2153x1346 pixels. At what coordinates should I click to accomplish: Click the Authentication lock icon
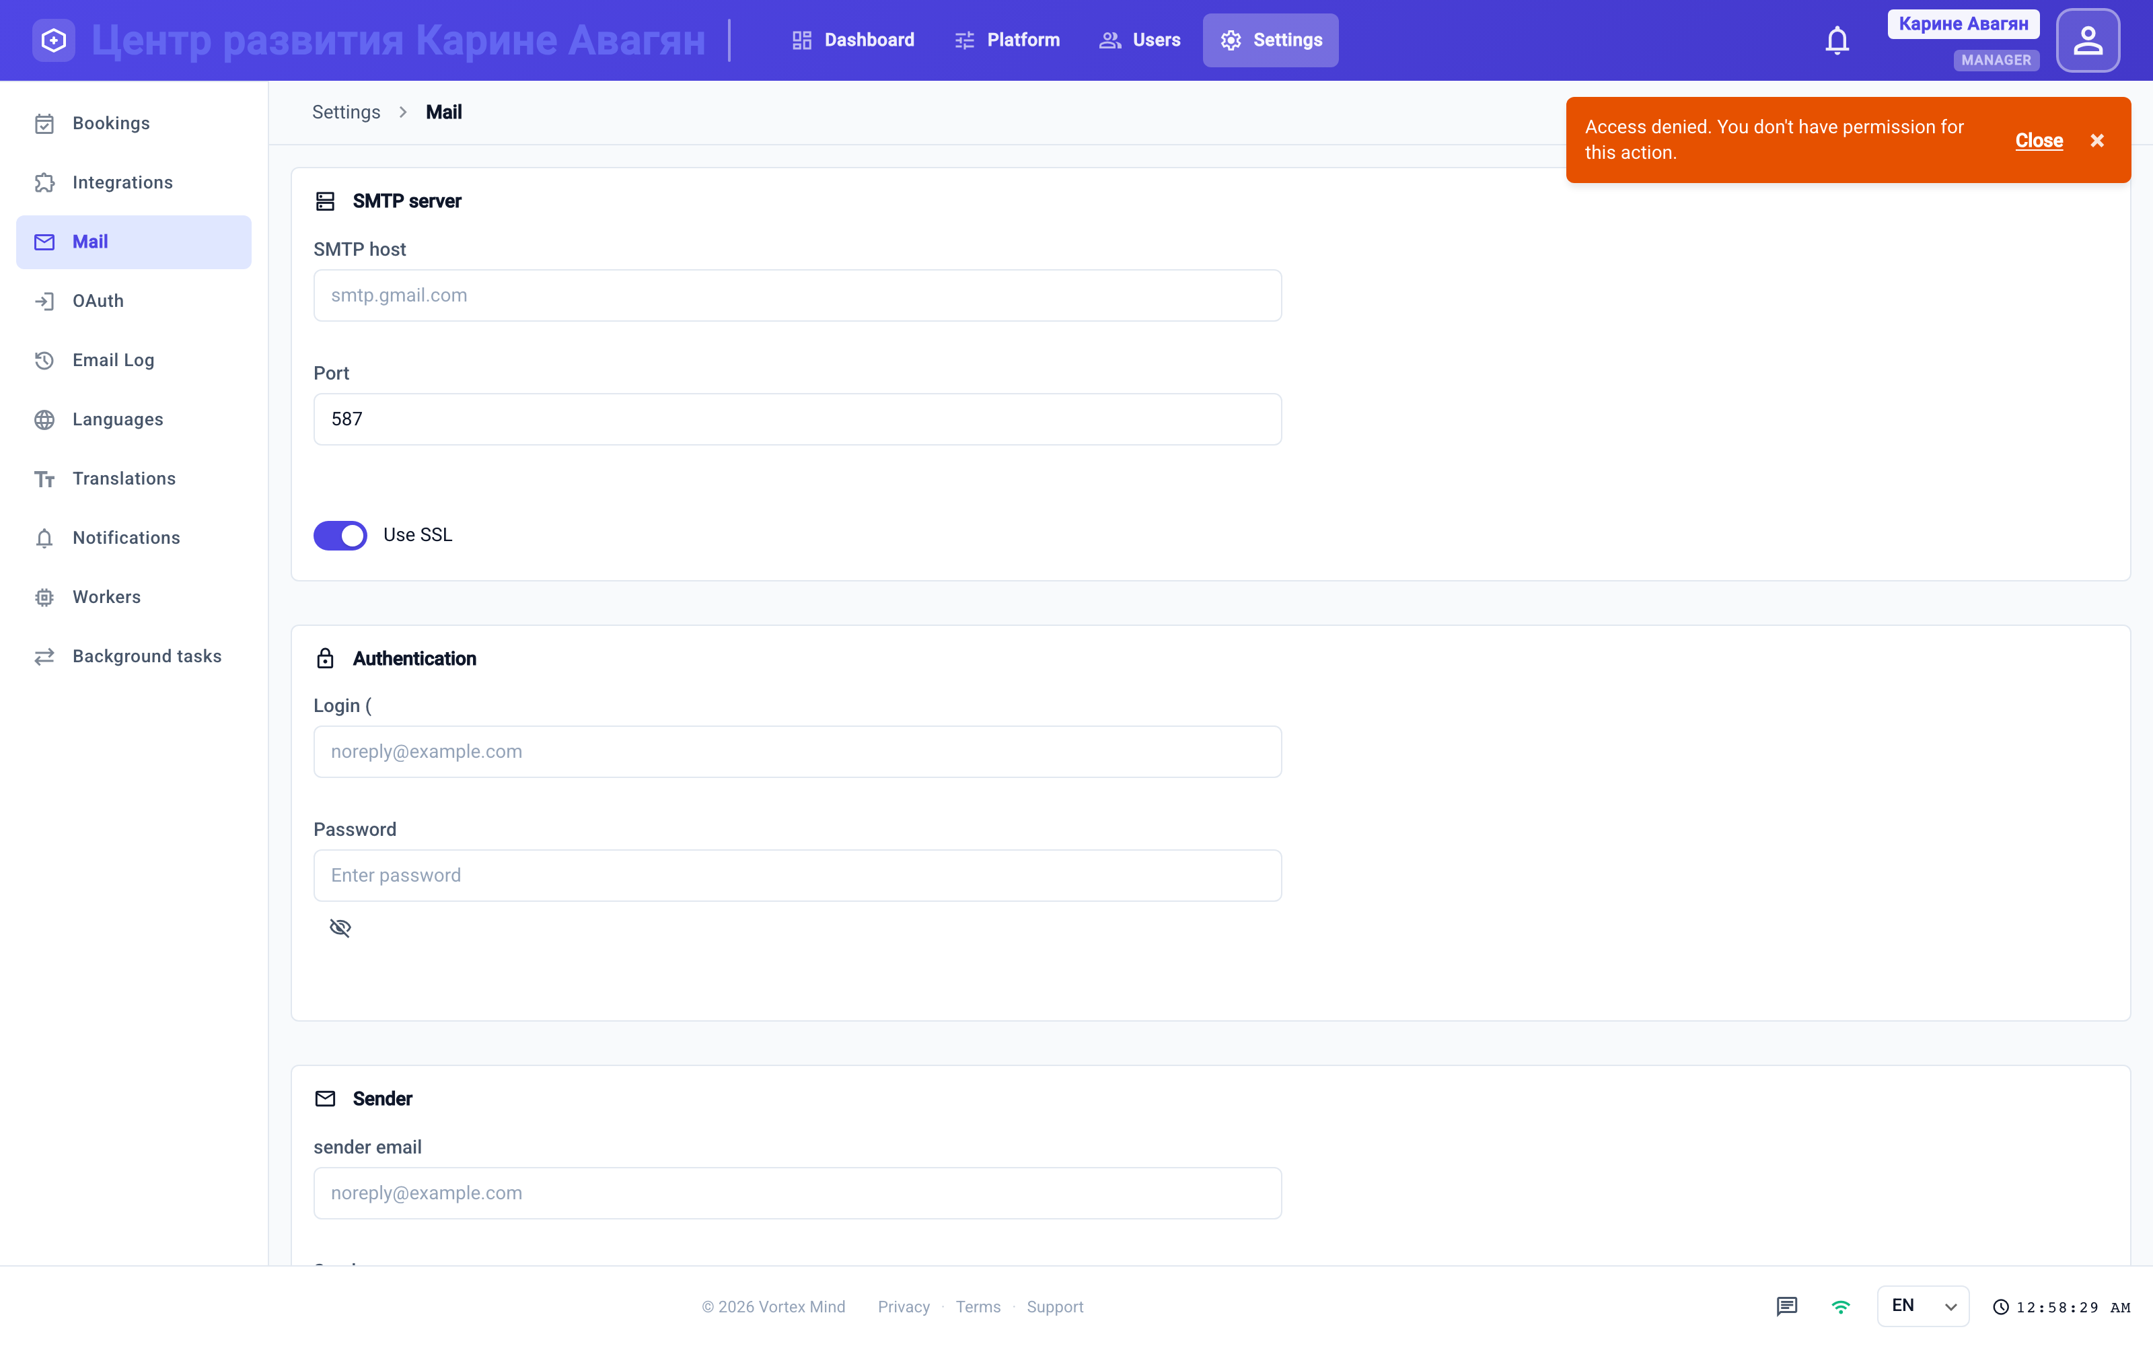(325, 659)
